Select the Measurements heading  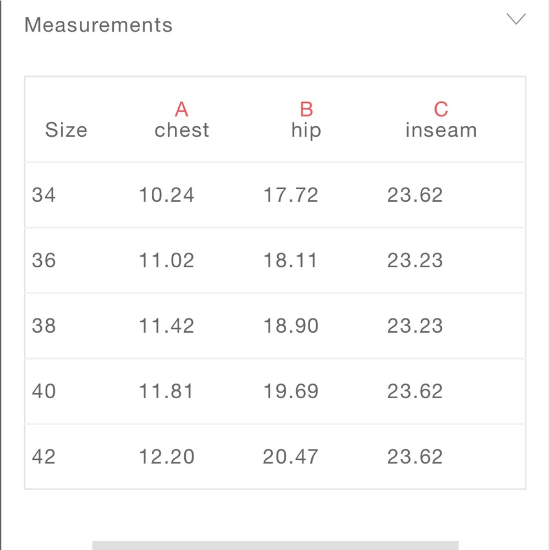98,25
